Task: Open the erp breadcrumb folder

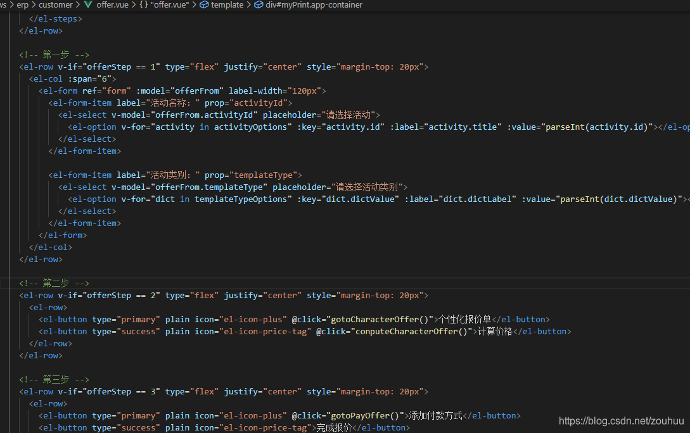Action: tap(22, 5)
